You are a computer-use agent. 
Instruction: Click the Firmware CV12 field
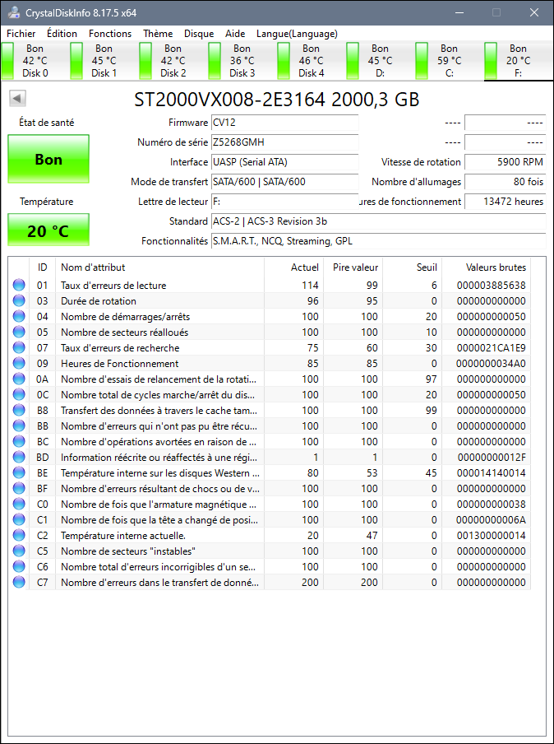coord(284,123)
